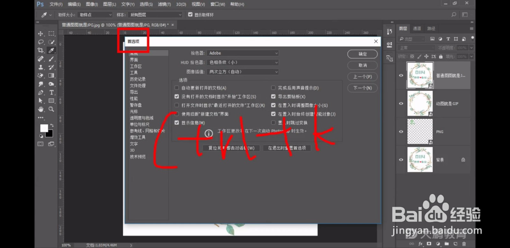This screenshot has width=510, height=248.
Task: Select the Crop tool
Action: (40, 50)
